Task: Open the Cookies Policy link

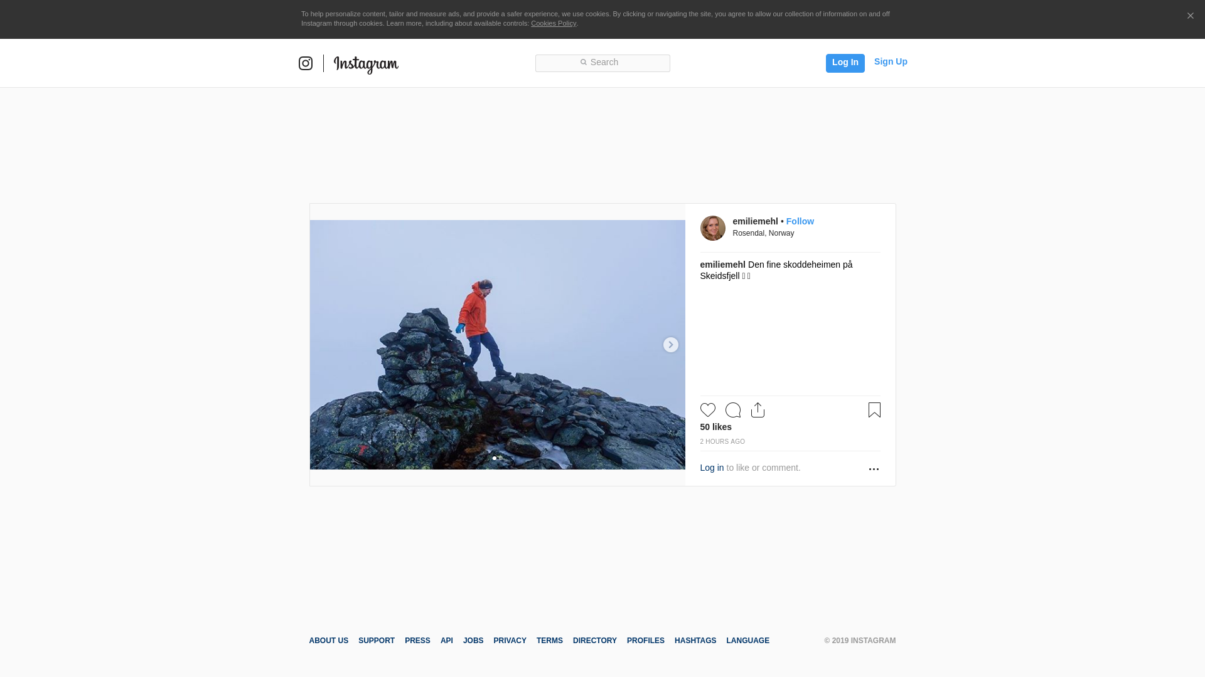Action: (x=554, y=23)
